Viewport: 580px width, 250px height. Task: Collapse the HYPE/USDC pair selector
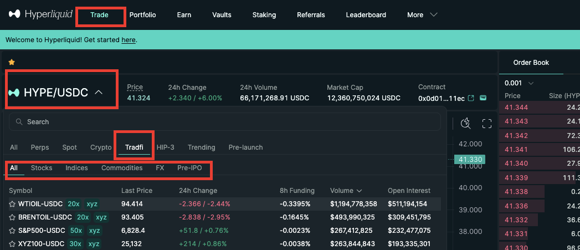click(x=99, y=93)
